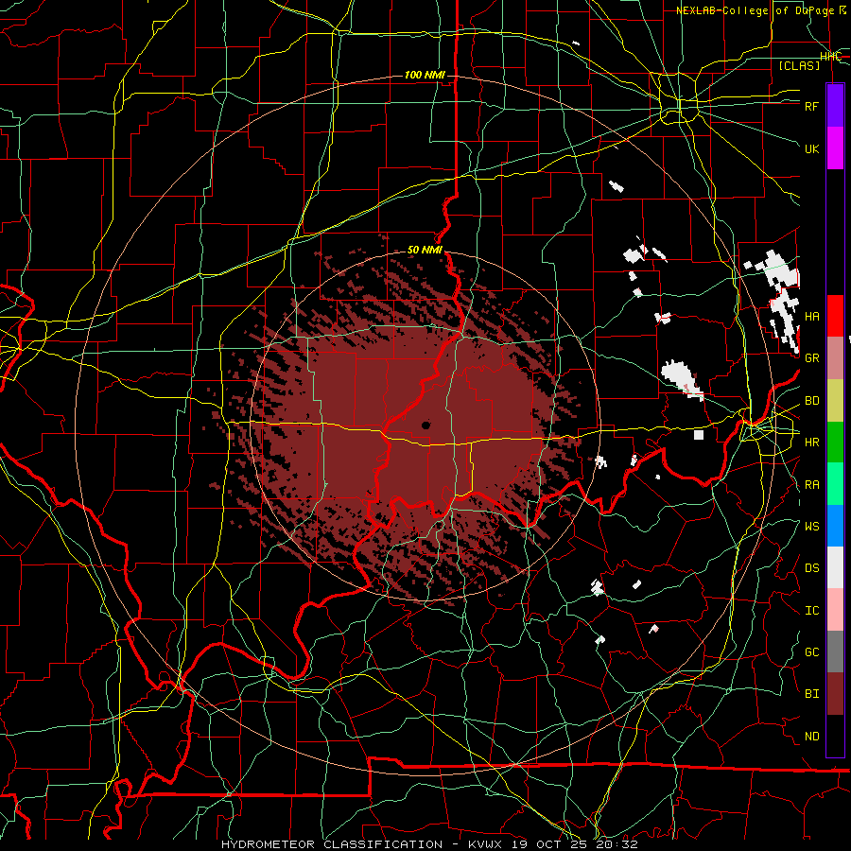Viewport: 851px width, 851px height.
Task: Click the UK legend label
Action: coord(812,148)
